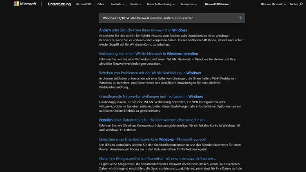Image resolution: width=306 pixels, height=172 pixels.
Task: Open 'Halten Sie Ihre gespeicherten Passwörter' result
Action: click(x=157, y=159)
